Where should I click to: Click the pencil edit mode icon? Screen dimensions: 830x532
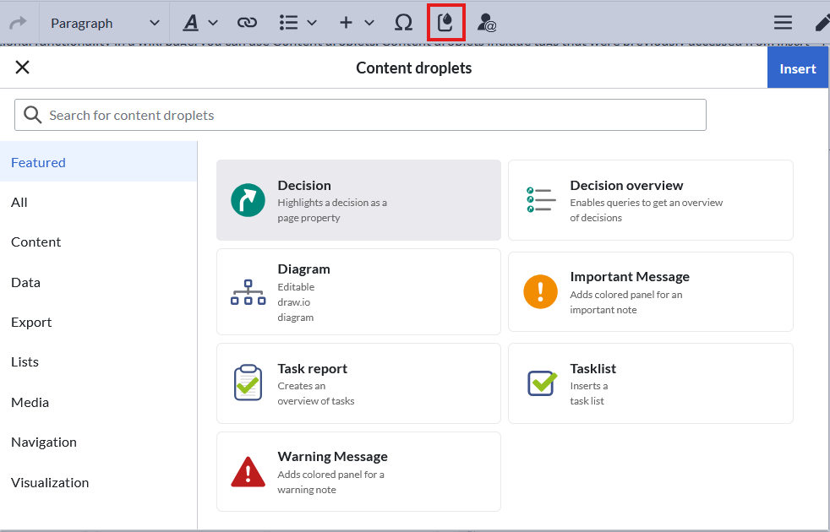pyautogui.click(x=822, y=23)
